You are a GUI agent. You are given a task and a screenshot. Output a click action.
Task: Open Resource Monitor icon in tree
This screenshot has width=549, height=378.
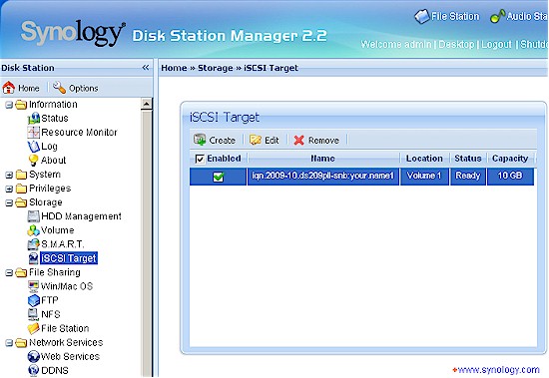click(34, 133)
